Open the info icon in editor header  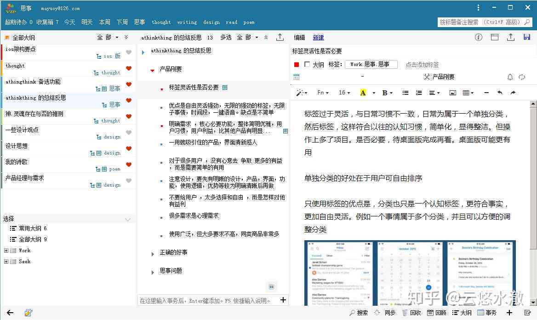click(479, 37)
